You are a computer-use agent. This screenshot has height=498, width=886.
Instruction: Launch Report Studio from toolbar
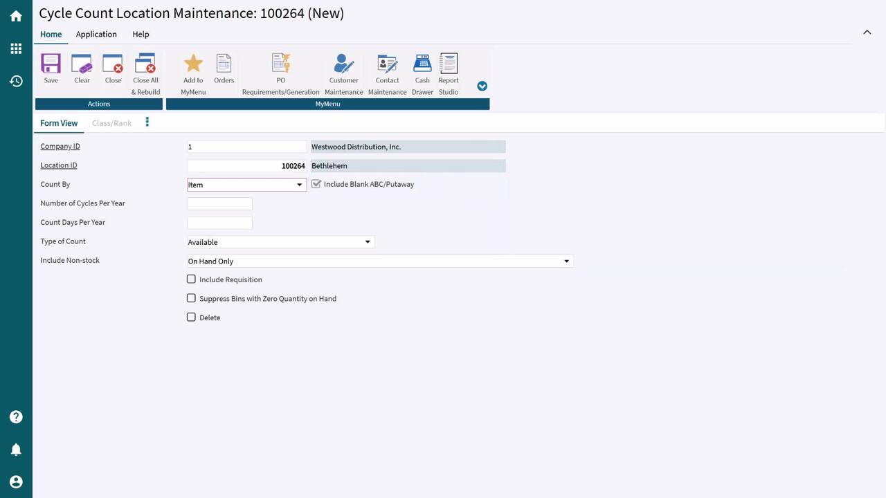pyautogui.click(x=449, y=64)
